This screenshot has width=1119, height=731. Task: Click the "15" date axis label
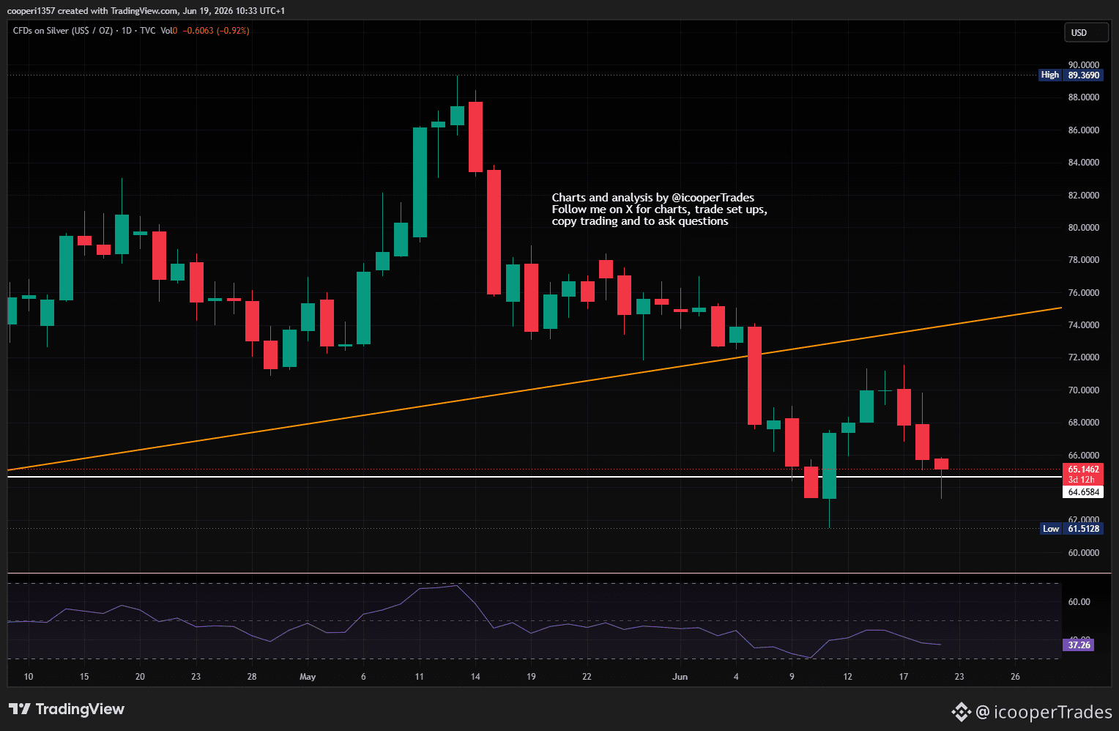[84, 677]
